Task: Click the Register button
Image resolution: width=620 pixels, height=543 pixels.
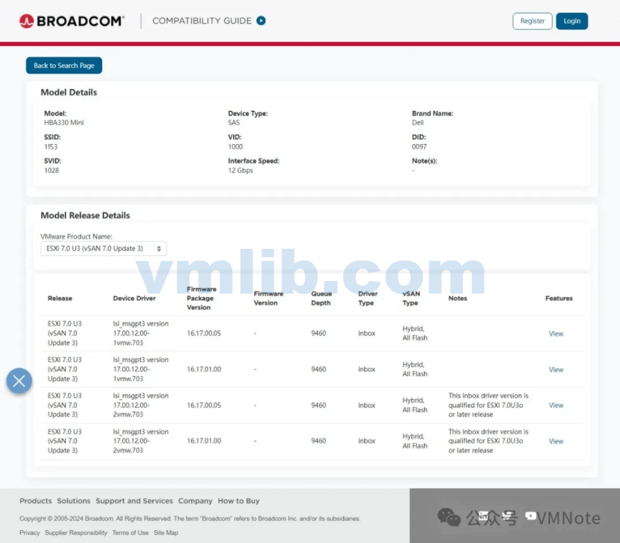Action: (x=532, y=21)
